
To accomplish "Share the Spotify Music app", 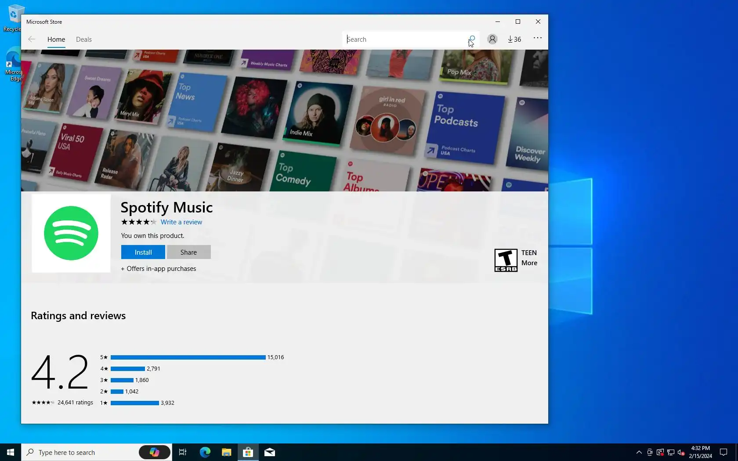I will [x=188, y=252].
